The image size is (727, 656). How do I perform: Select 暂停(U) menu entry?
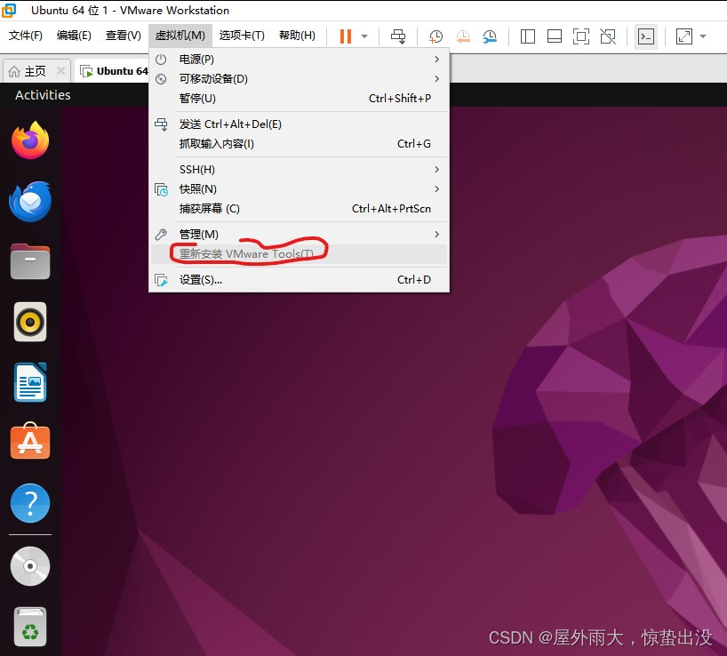[299, 99]
